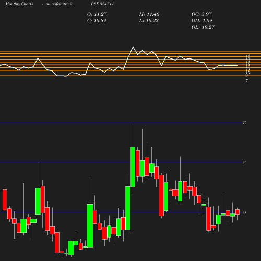Image resolution: width=261 pixels, height=261 pixels.
Task: Click the last red candle on the right
Action: click(x=238, y=212)
